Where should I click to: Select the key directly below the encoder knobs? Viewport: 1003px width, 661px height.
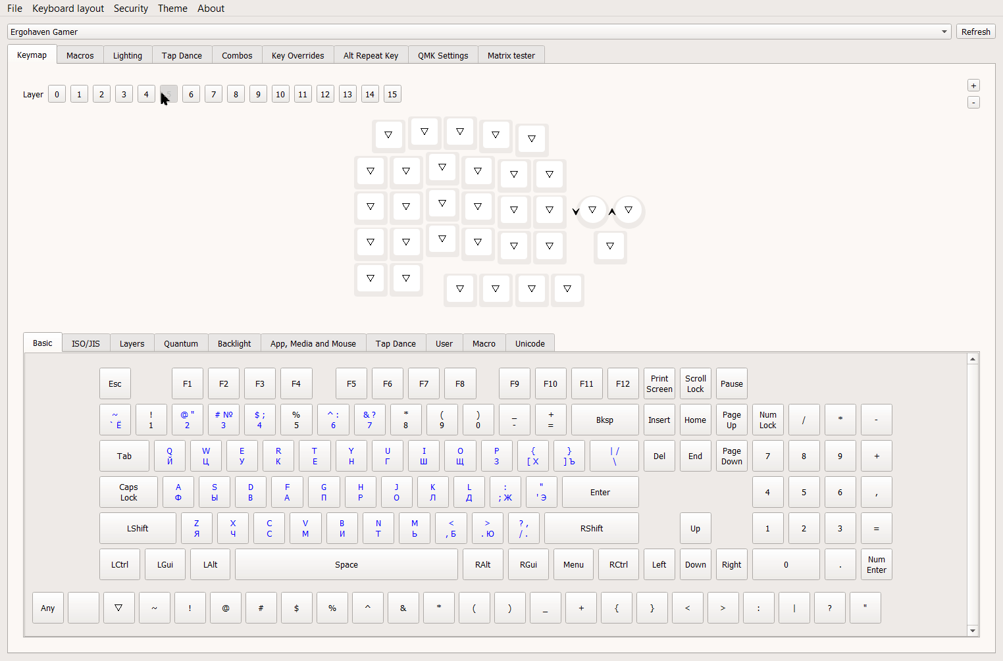[x=610, y=246]
